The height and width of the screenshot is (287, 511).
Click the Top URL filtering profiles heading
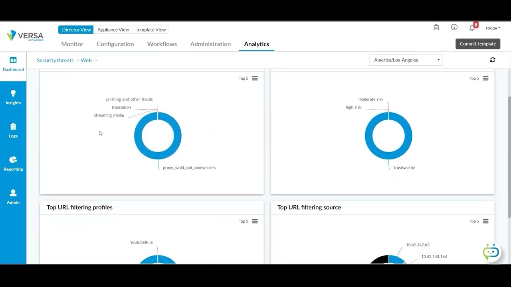click(x=79, y=207)
